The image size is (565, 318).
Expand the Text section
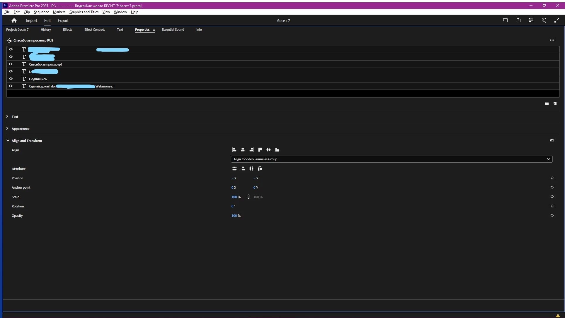[x=8, y=117]
